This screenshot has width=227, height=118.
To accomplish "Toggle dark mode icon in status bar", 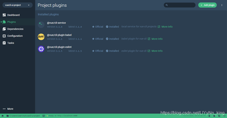I will tap(209, 116).
